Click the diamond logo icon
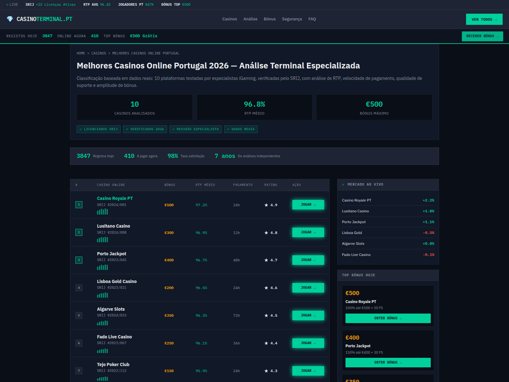The image size is (509, 382). tap(10, 19)
